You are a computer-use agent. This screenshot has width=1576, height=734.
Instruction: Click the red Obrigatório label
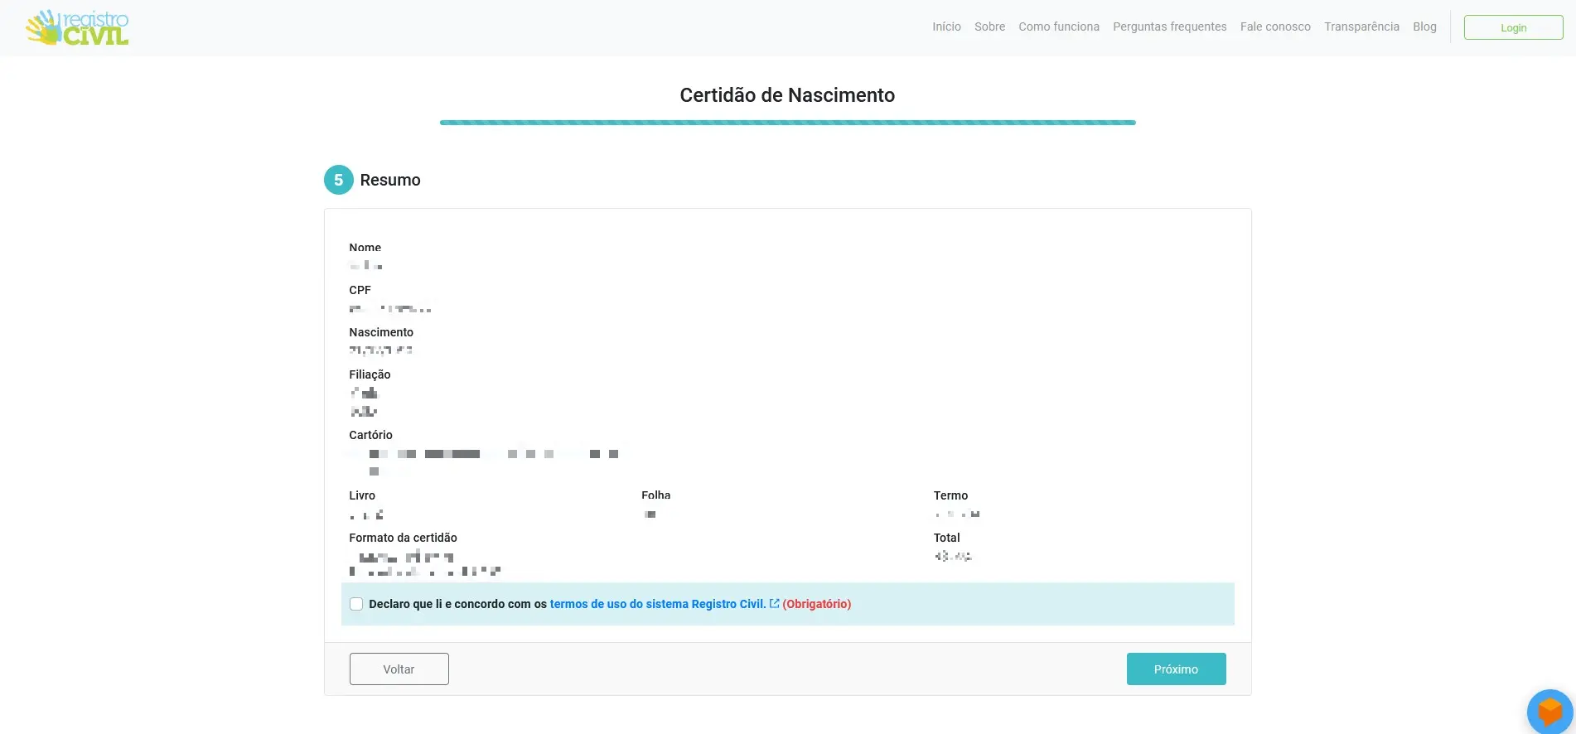point(816,604)
